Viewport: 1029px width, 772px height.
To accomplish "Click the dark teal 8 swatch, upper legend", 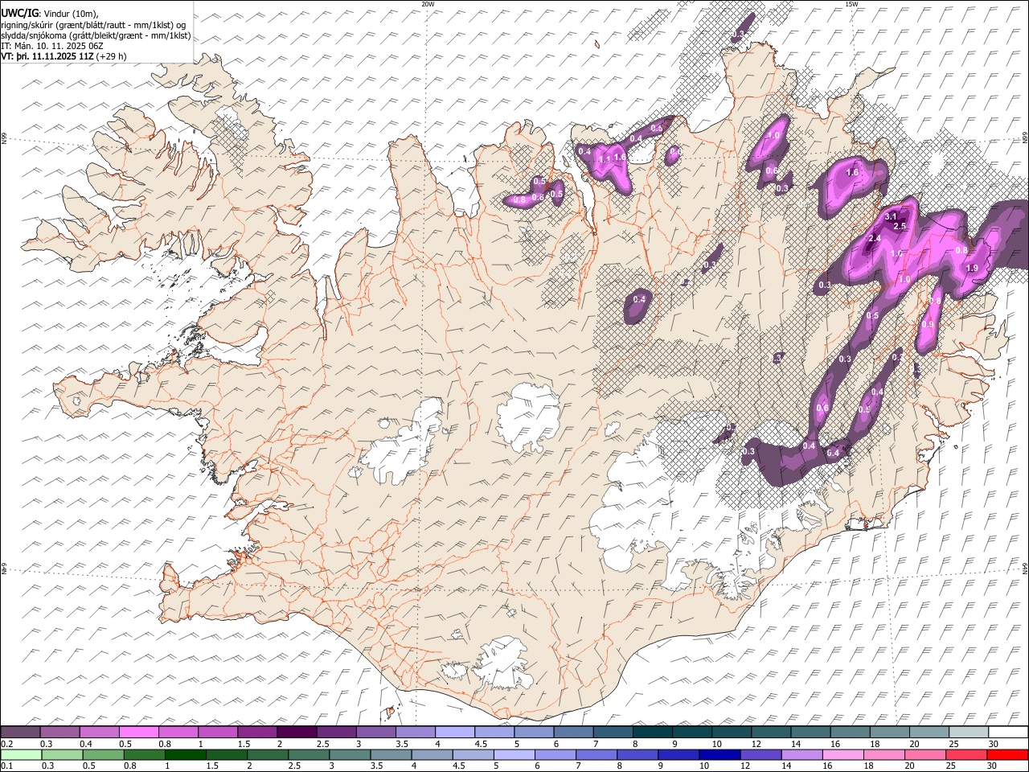I will [652, 732].
